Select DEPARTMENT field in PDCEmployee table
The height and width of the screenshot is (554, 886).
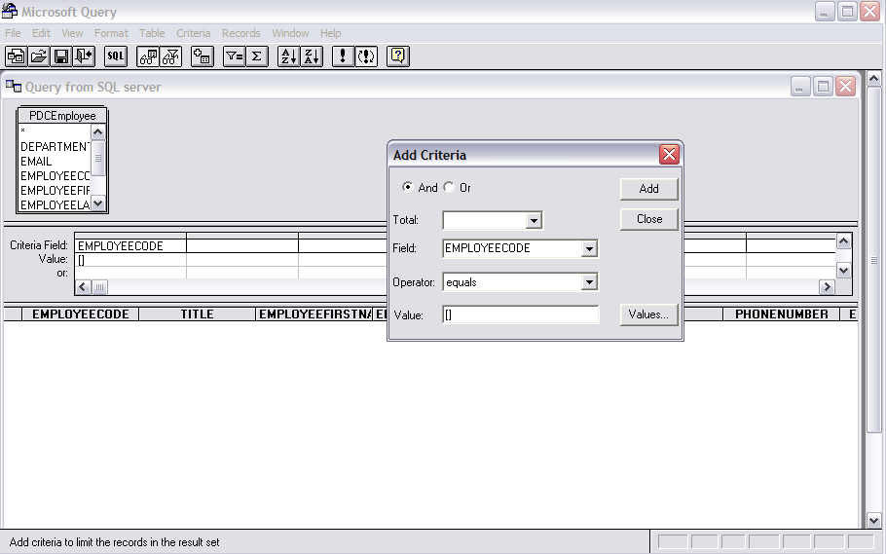click(55, 146)
